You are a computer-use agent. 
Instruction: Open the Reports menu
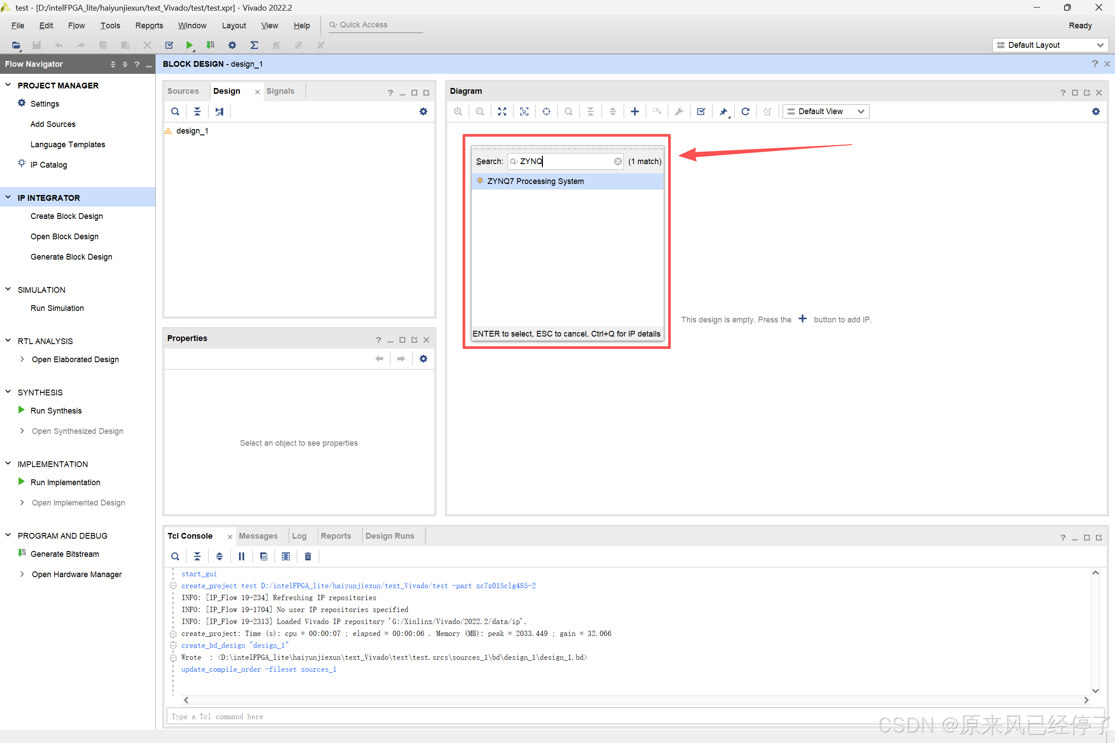[x=149, y=26]
